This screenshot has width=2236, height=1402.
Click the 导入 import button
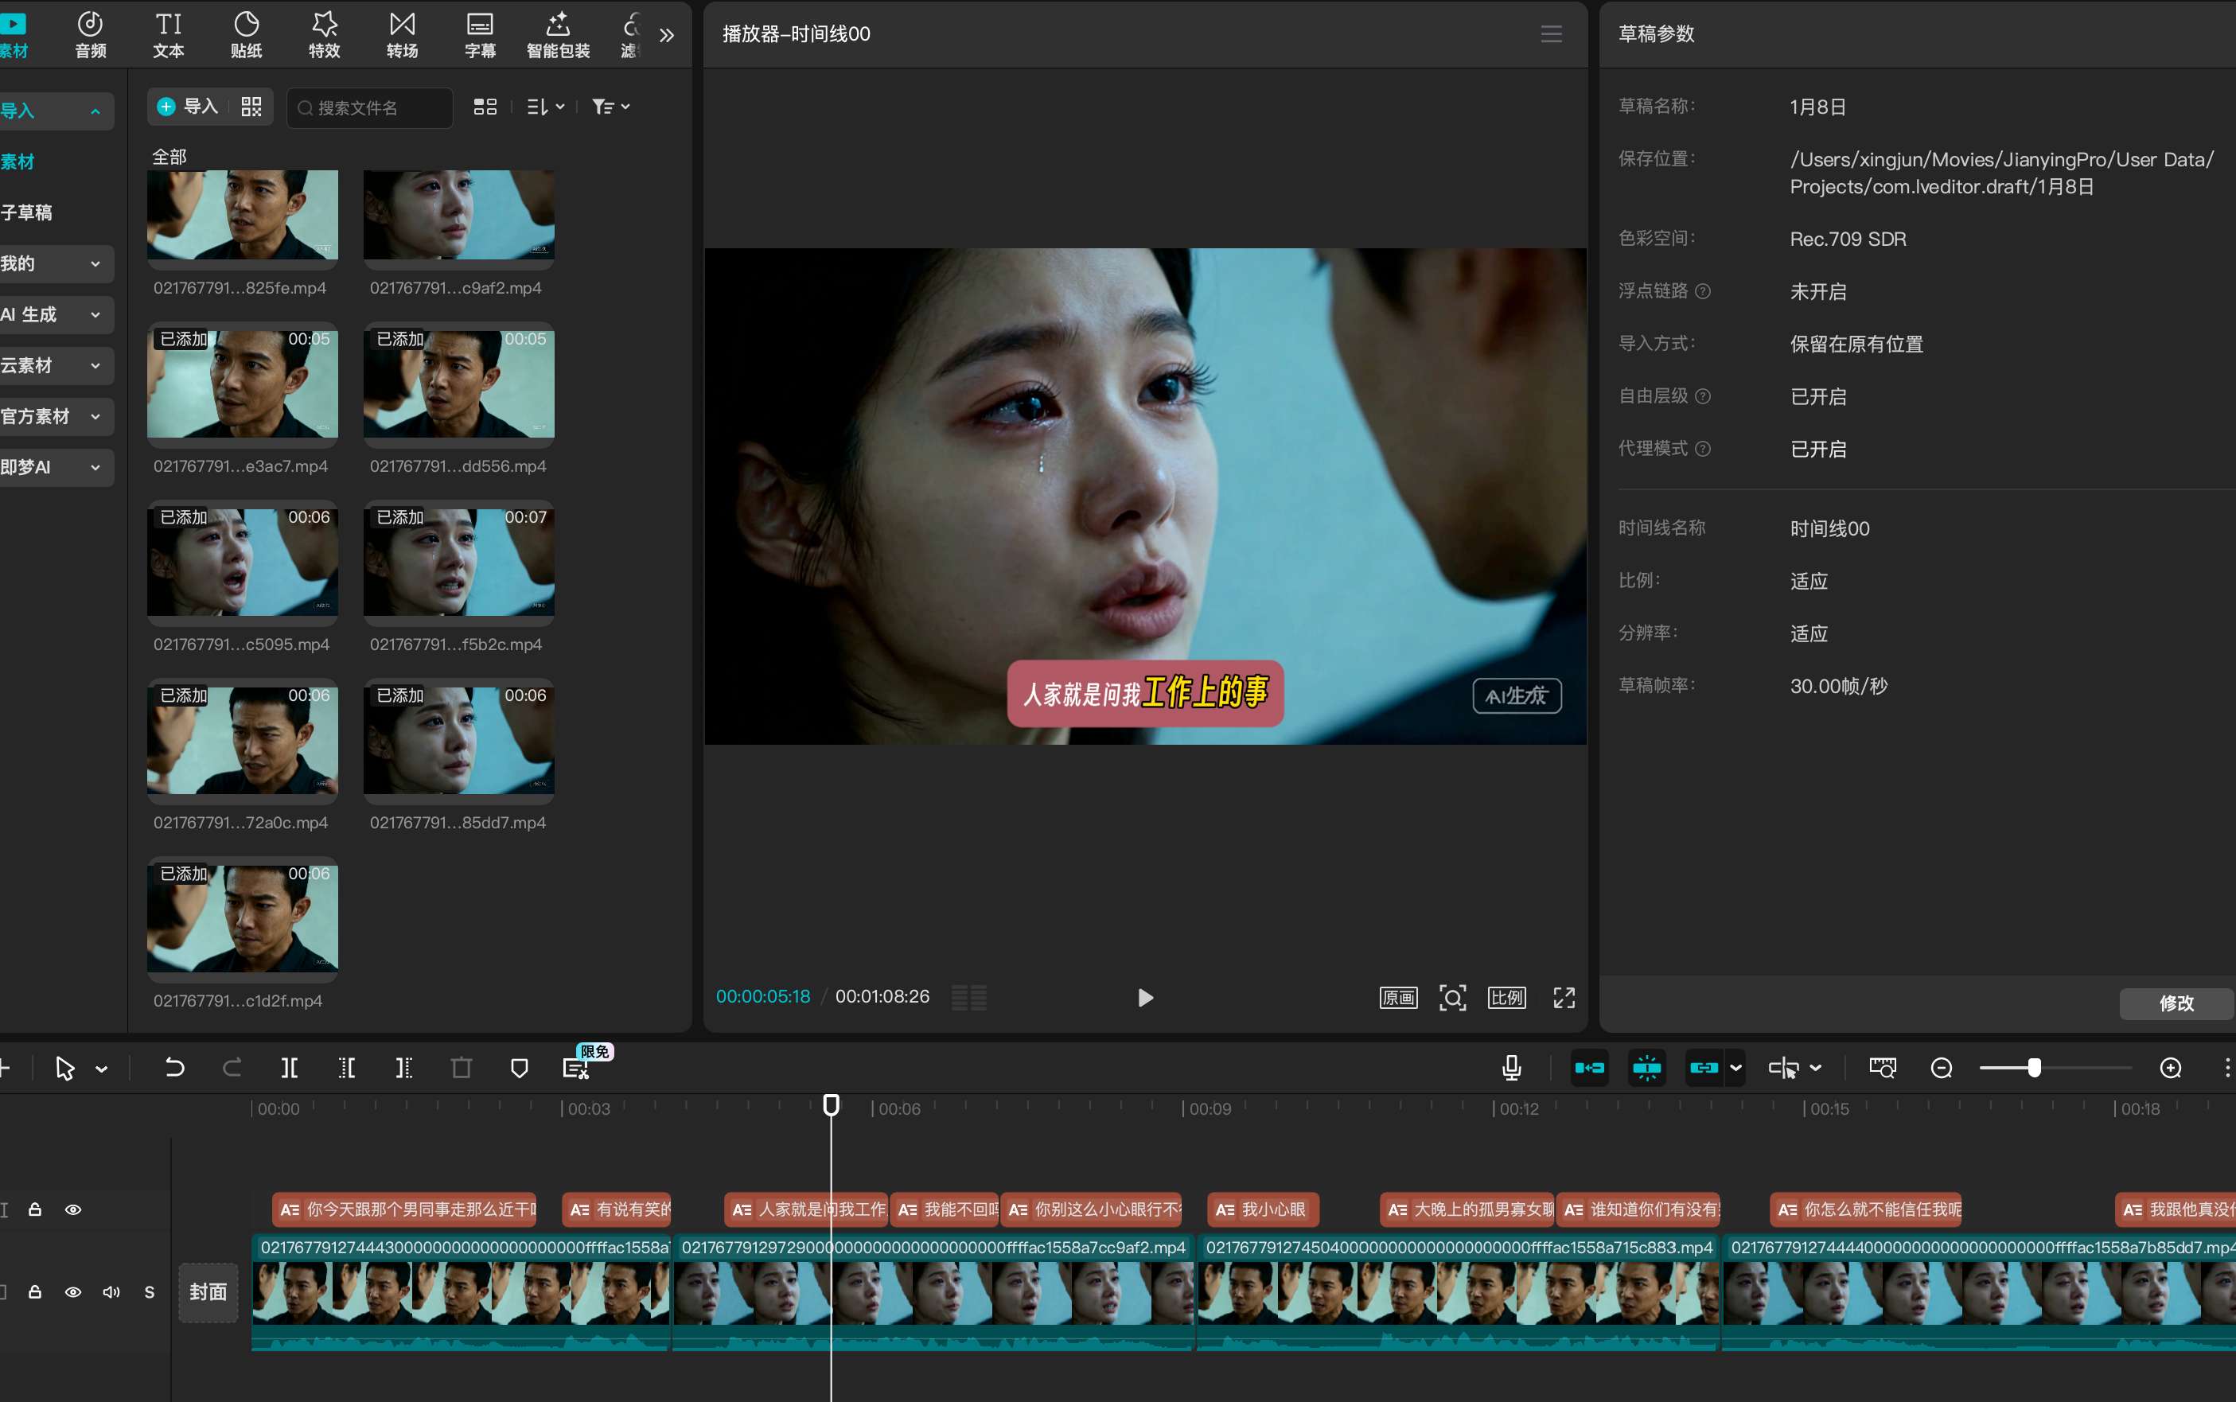(189, 107)
